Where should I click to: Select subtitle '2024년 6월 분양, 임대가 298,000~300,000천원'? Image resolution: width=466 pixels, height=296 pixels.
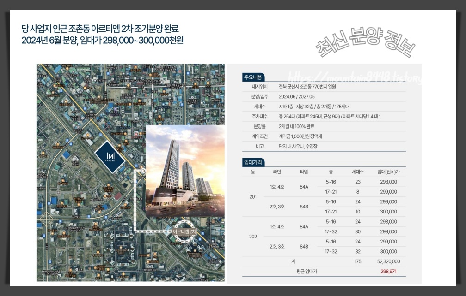(x=103, y=40)
